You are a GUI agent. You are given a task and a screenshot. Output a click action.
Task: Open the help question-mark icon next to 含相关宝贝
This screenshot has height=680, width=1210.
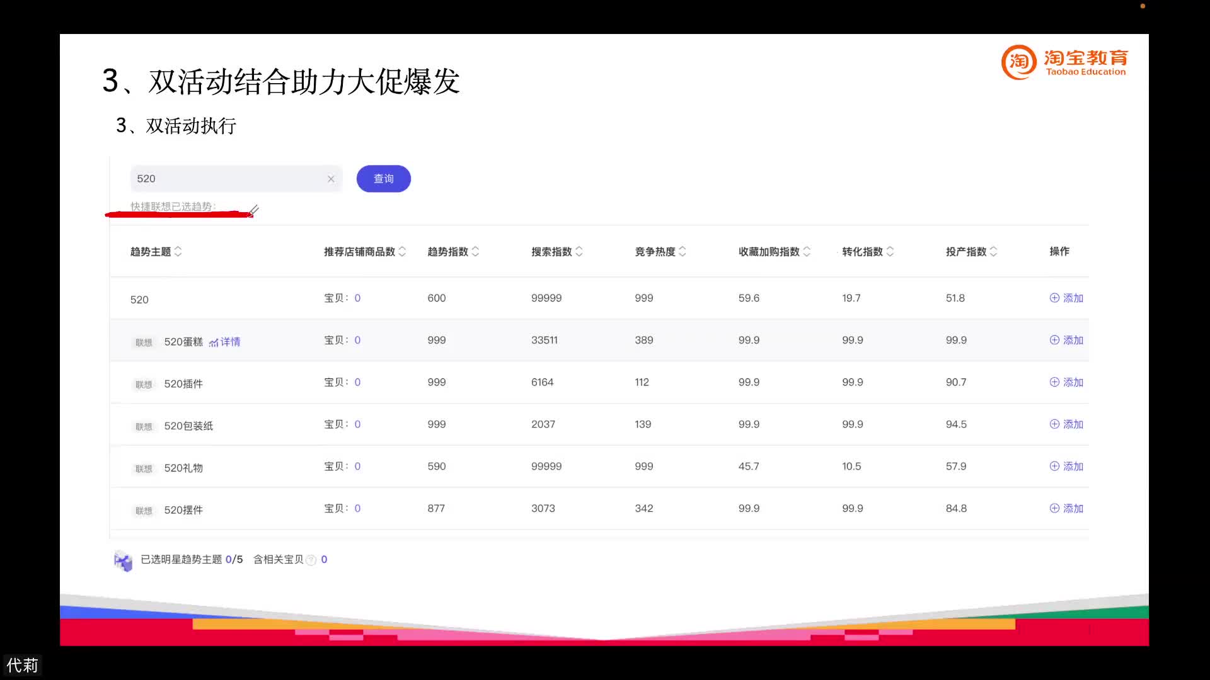click(x=311, y=560)
